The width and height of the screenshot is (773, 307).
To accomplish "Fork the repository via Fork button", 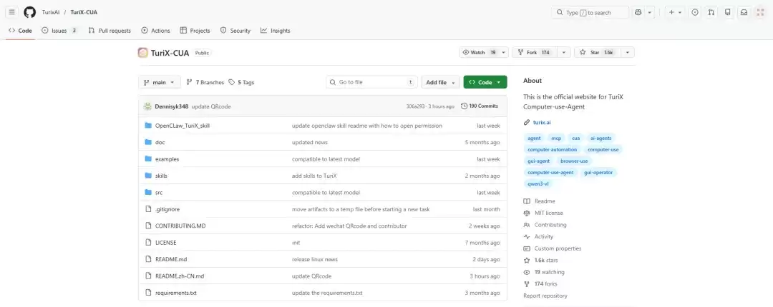I will [535, 53].
